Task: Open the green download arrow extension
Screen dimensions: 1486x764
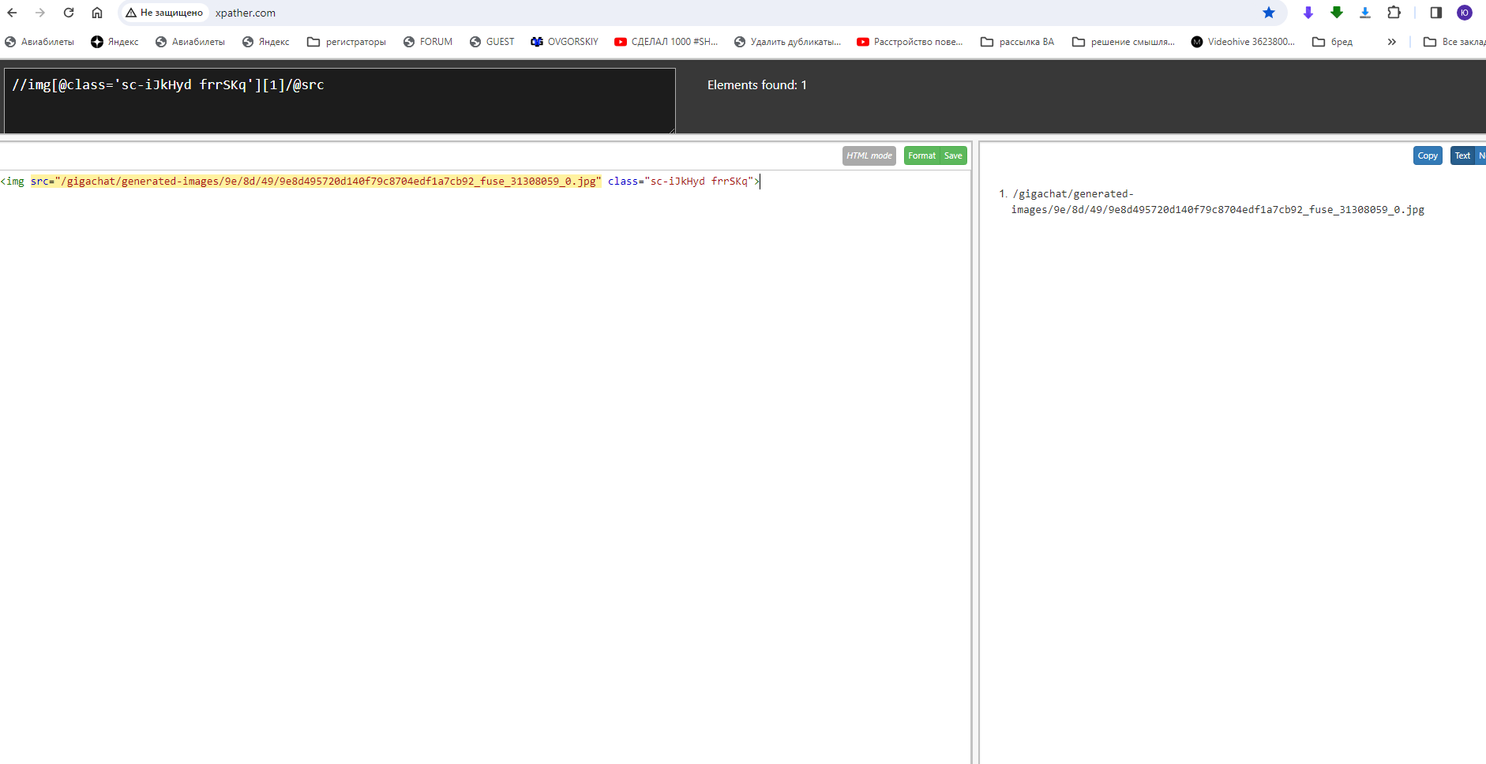Action: (1336, 13)
